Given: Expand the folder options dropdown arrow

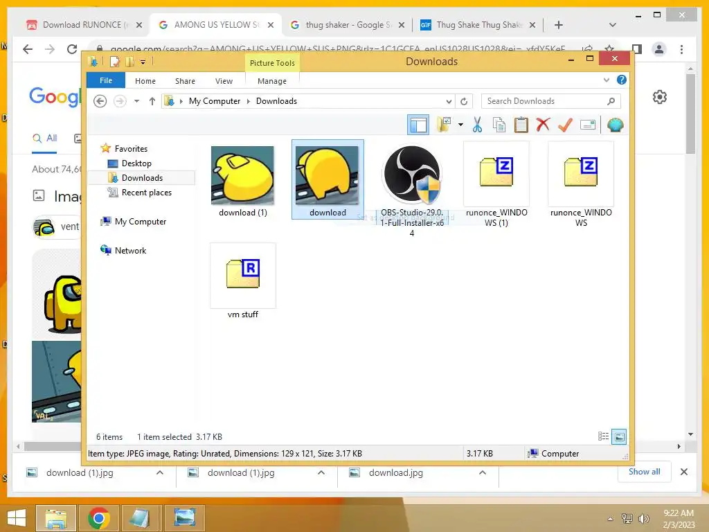Looking at the screenshot, I should pyautogui.click(x=460, y=125).
